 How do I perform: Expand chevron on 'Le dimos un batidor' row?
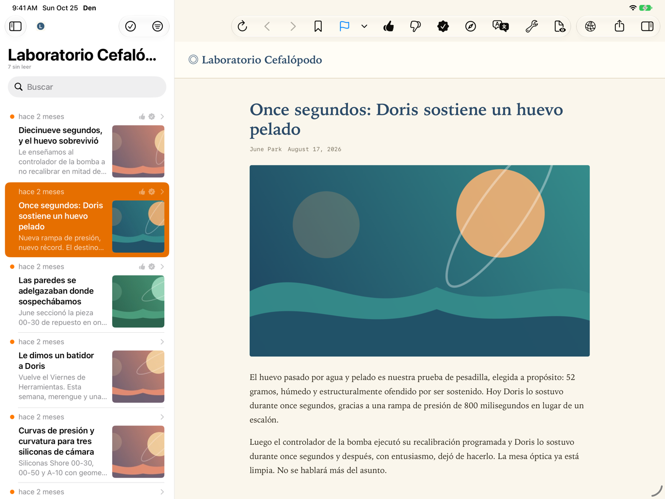[x=162, y=342]
